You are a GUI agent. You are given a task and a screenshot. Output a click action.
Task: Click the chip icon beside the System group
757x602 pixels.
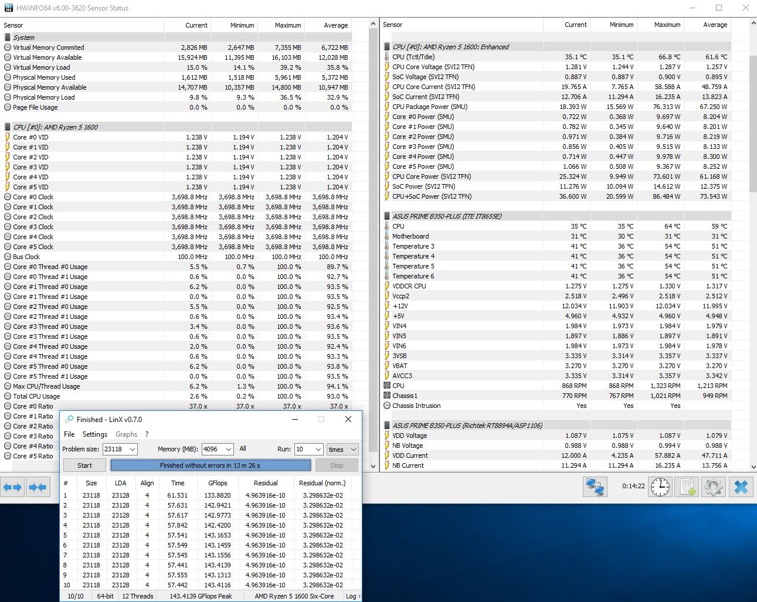8,38
